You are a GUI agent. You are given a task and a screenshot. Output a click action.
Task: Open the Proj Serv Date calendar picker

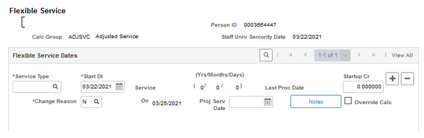(268, 102)
